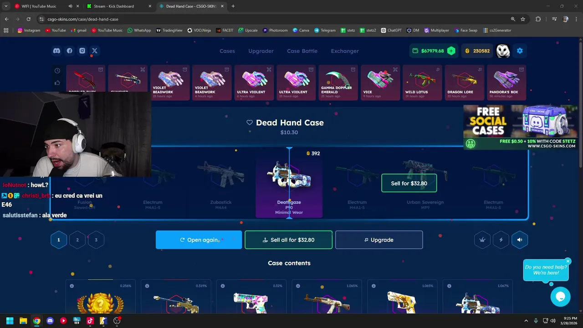
Task: Open the Gamma Doppler Emerald drop
Action: click(x=338, y=82)
